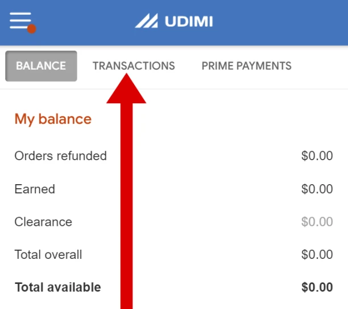Click the bold Total available label
The image size is (348, 309).
pyautogui.click(x=57, y=287)
